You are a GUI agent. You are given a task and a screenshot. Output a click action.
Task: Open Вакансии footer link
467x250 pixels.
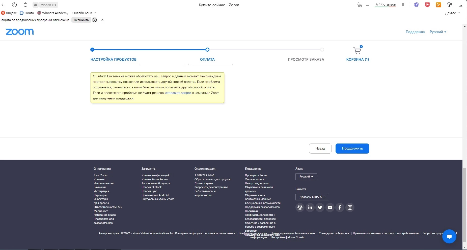click(100, 187)
